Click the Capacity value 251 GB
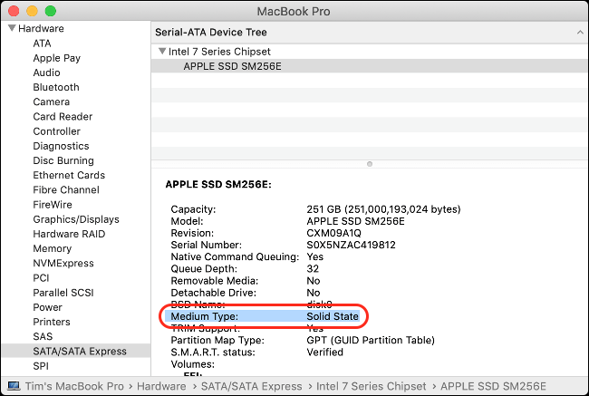589x396 pixels. point(383,209)
